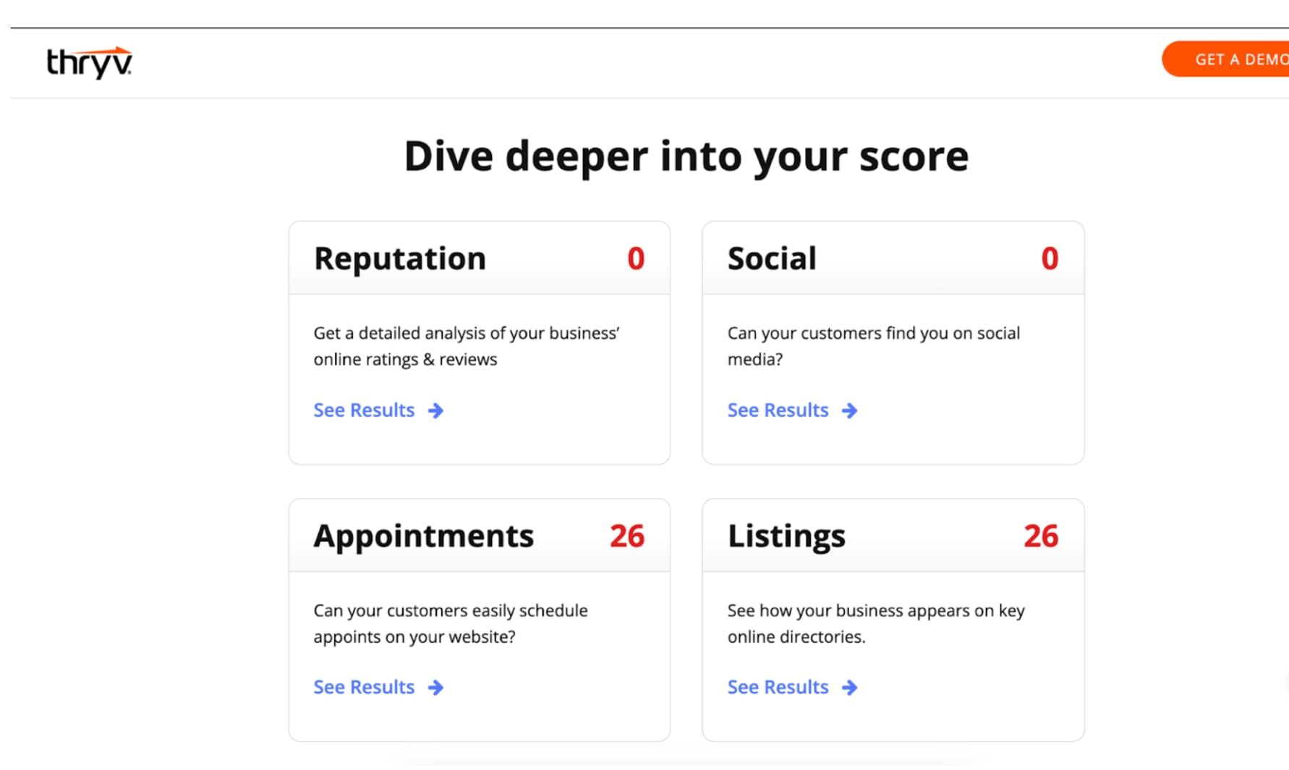
Task: Click the Social score of 0
Action: [x=1050, y=258]
